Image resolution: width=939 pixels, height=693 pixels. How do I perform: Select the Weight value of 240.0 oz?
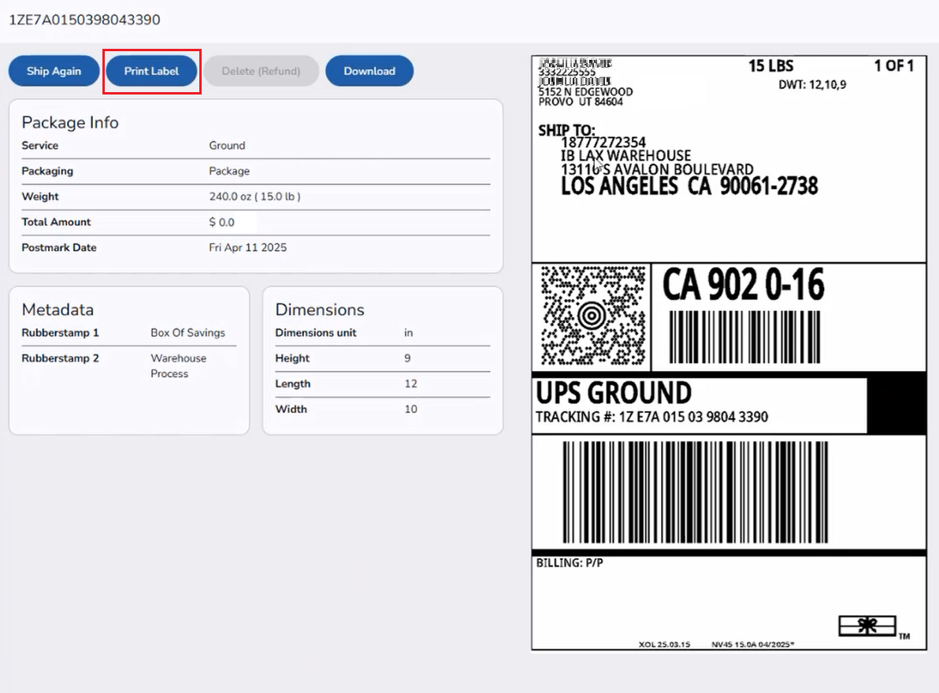(x=254, y=196)
